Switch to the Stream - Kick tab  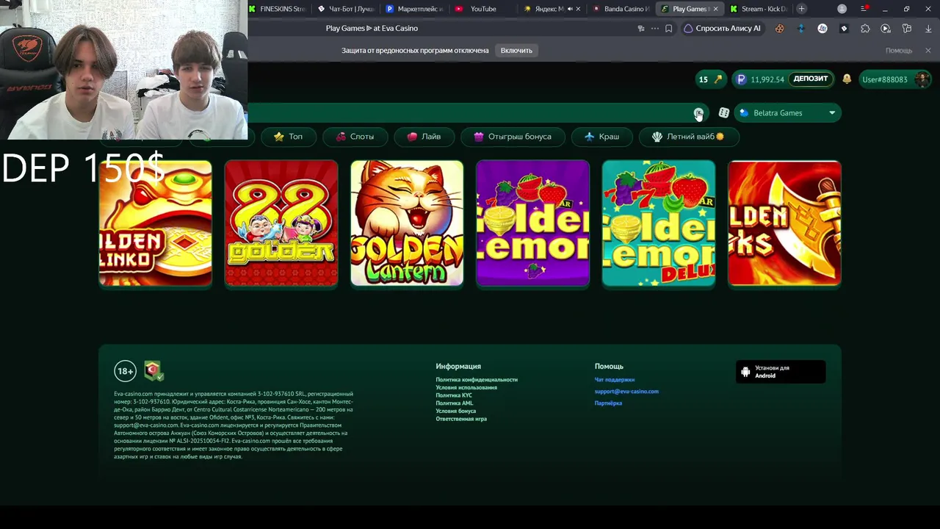coord(759,9)
